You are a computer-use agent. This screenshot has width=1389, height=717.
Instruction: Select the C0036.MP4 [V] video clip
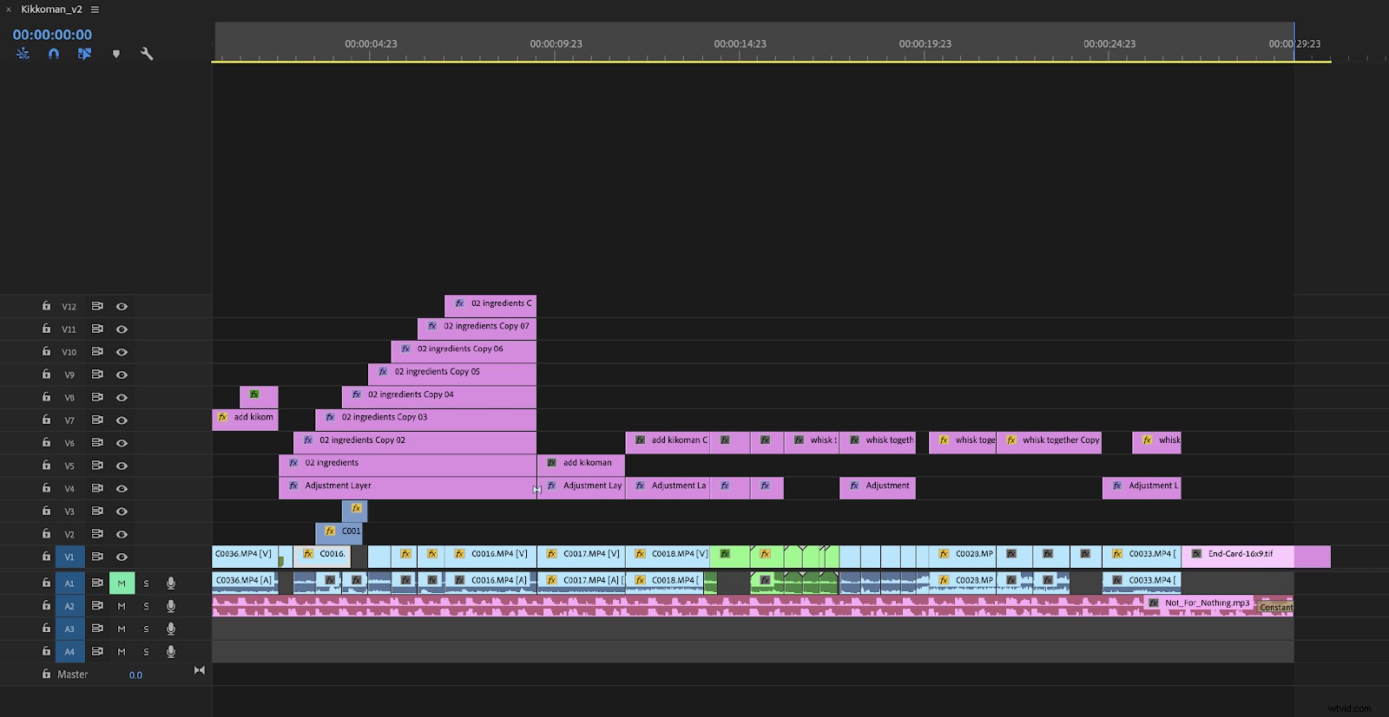click(245, 557)
